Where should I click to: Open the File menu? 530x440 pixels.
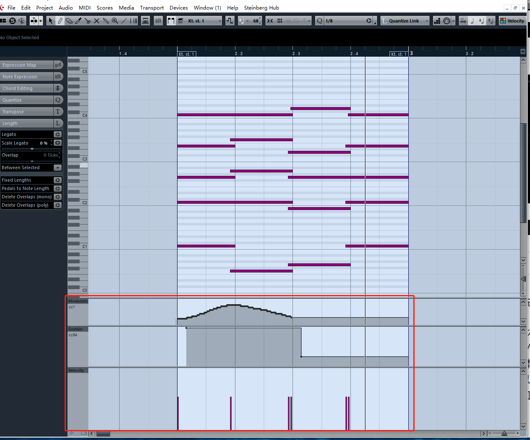point(12,7)
